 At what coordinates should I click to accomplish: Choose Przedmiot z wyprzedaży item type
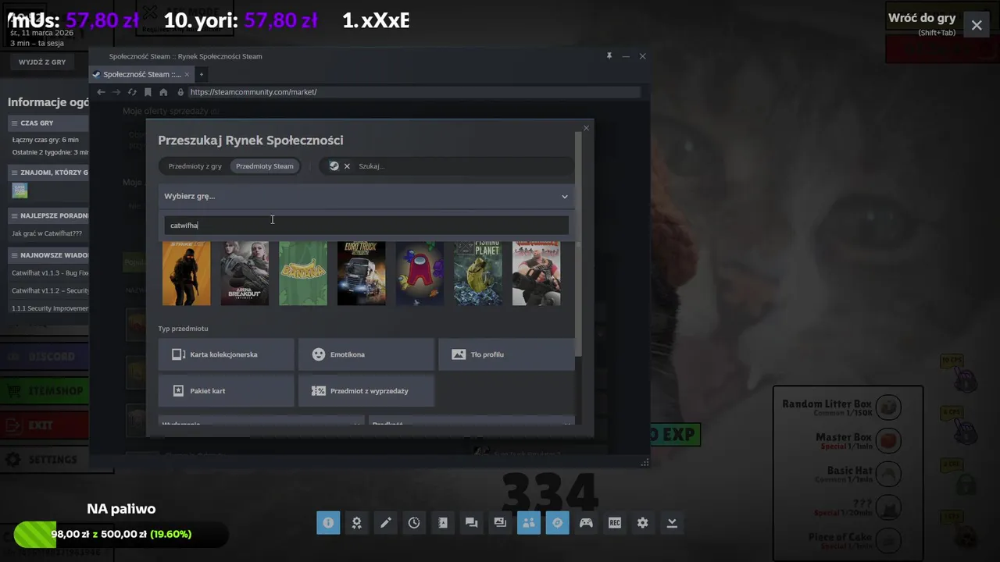tap(366, 391)
